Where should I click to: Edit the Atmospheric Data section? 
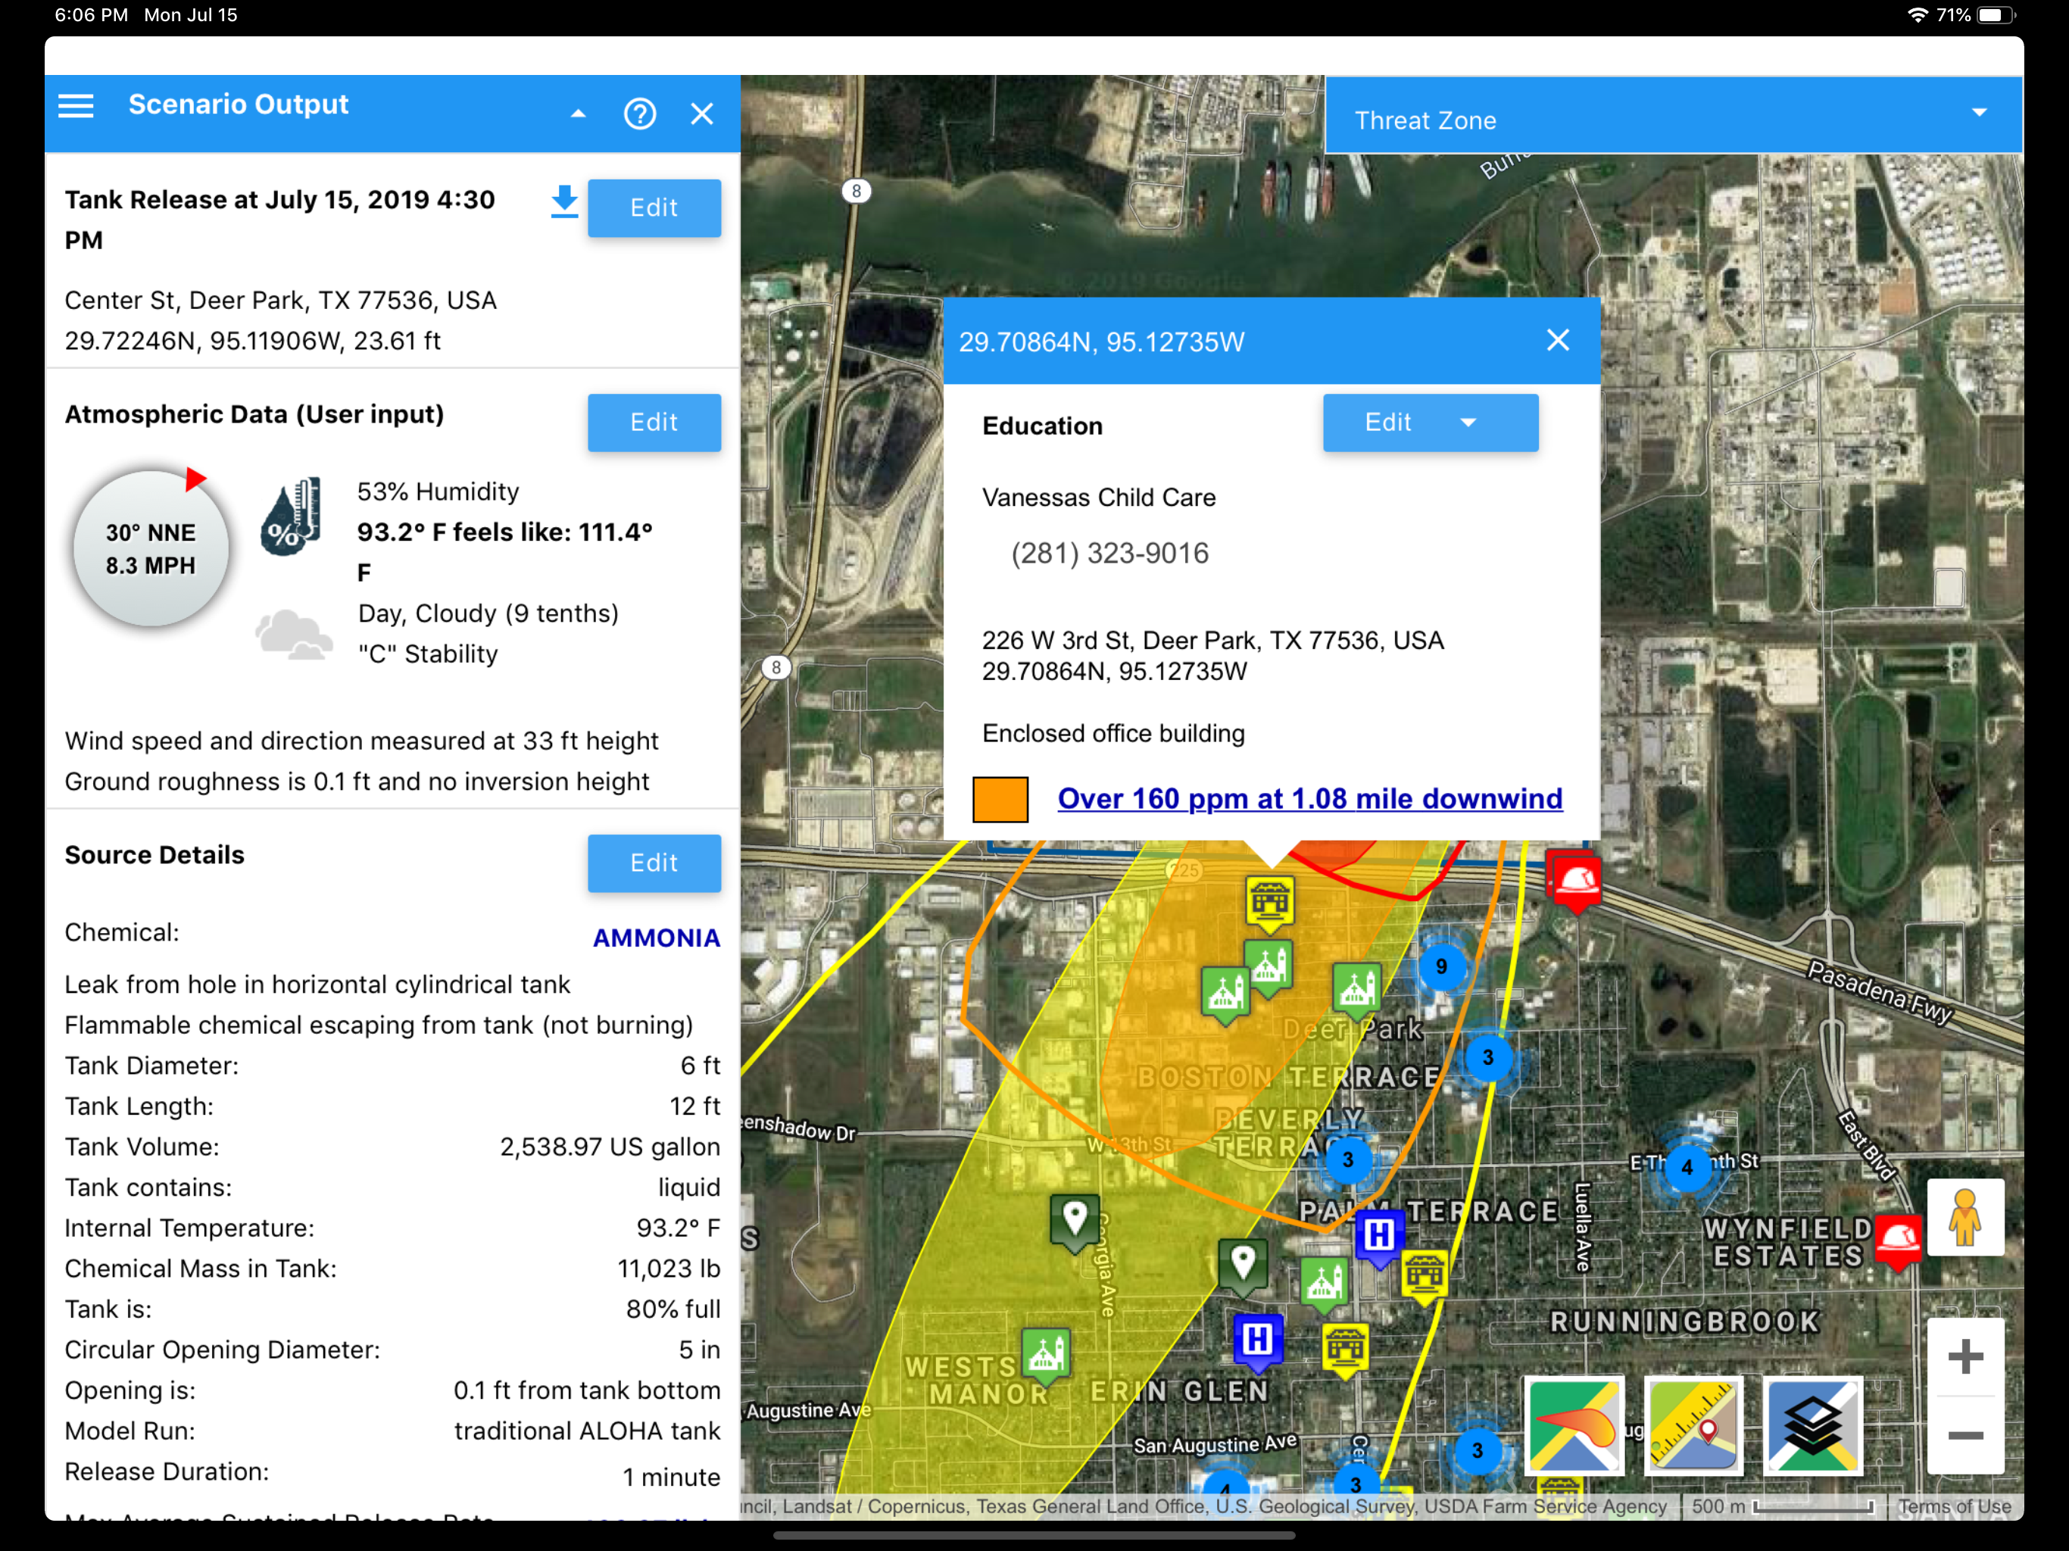point(654,423)
